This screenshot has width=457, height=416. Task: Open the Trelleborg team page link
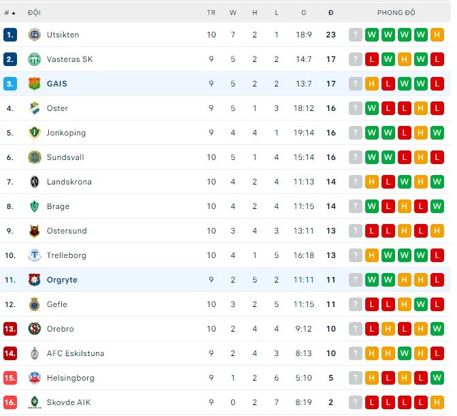(67, 255)
